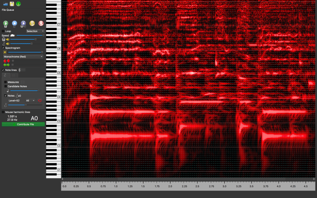Open the Monochrome (Red) color scheme dropdown
317x198 pixels.
[23, 57]
